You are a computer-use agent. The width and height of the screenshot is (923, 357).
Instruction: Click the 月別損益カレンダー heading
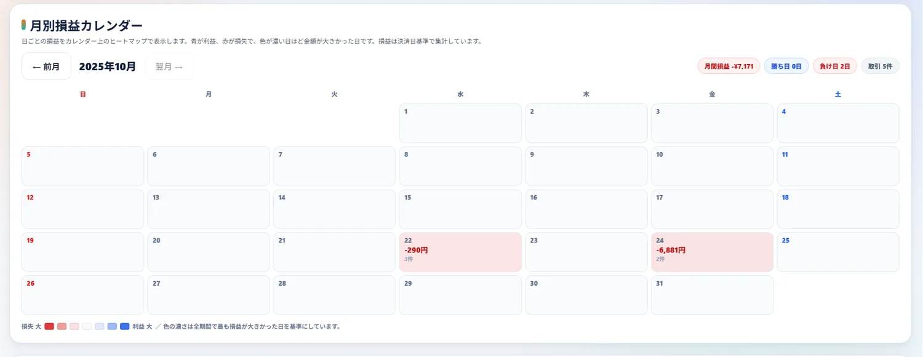tap(86, 25)
